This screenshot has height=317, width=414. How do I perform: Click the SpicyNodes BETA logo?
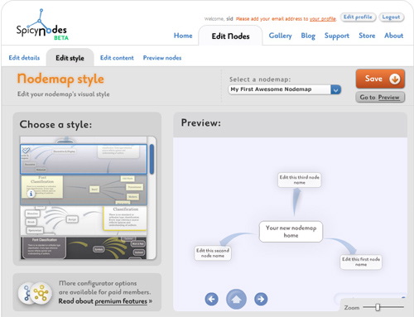tap(42, 26)
